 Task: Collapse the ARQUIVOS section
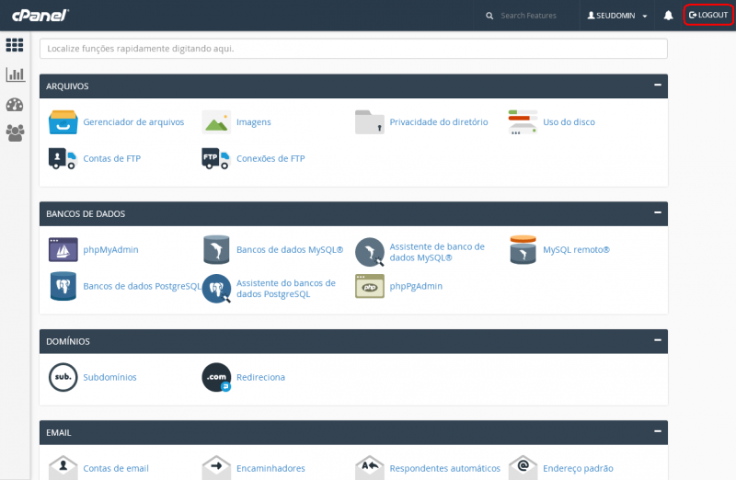click(658, 85)
